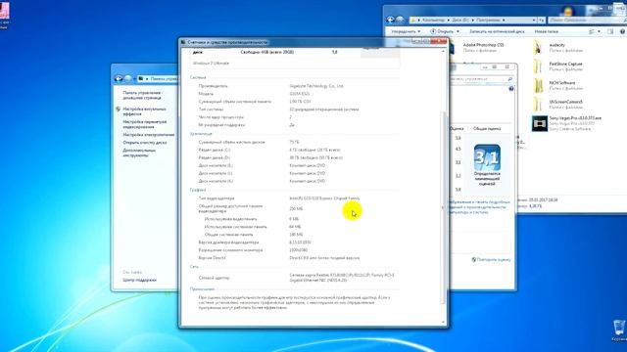Open Настройка электропитания link
The image size is (627, 352).
click(148, 135)
